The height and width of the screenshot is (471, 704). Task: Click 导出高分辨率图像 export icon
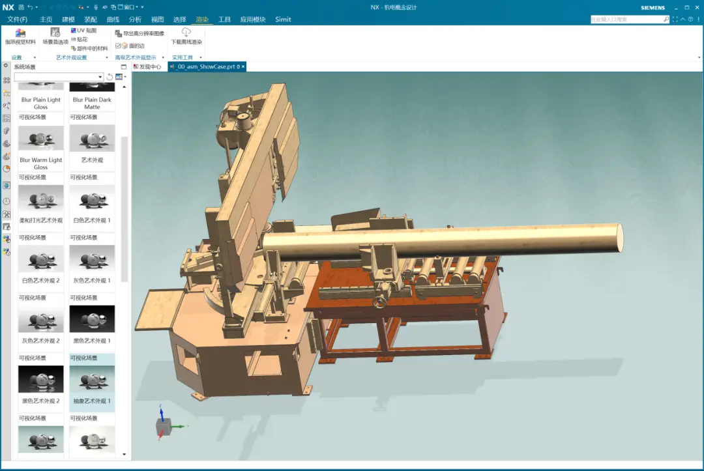click(118, 33)
